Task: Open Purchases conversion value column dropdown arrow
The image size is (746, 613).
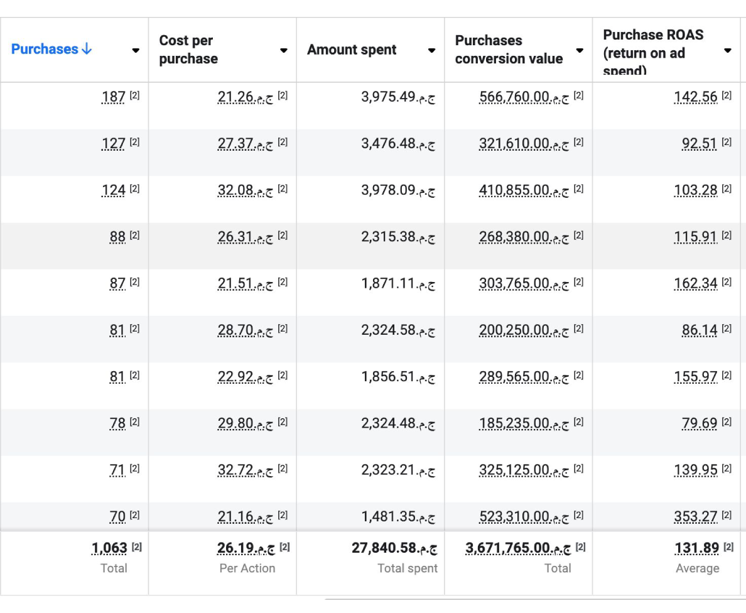Action: pyautogui.click(x=580, y=50)
